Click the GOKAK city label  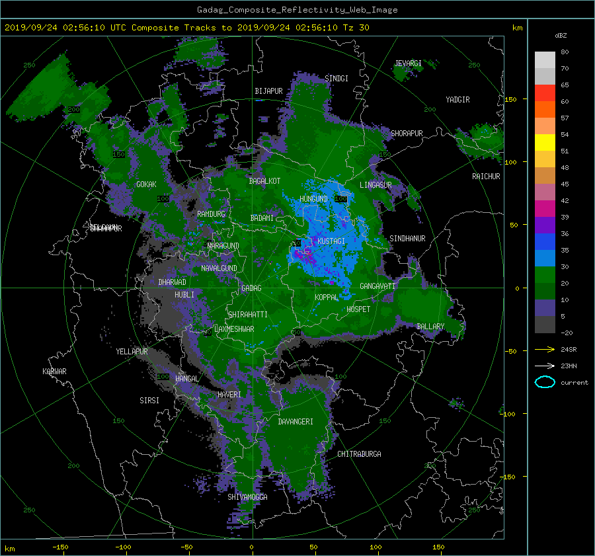pyautogui.click(x=146, y=184)
